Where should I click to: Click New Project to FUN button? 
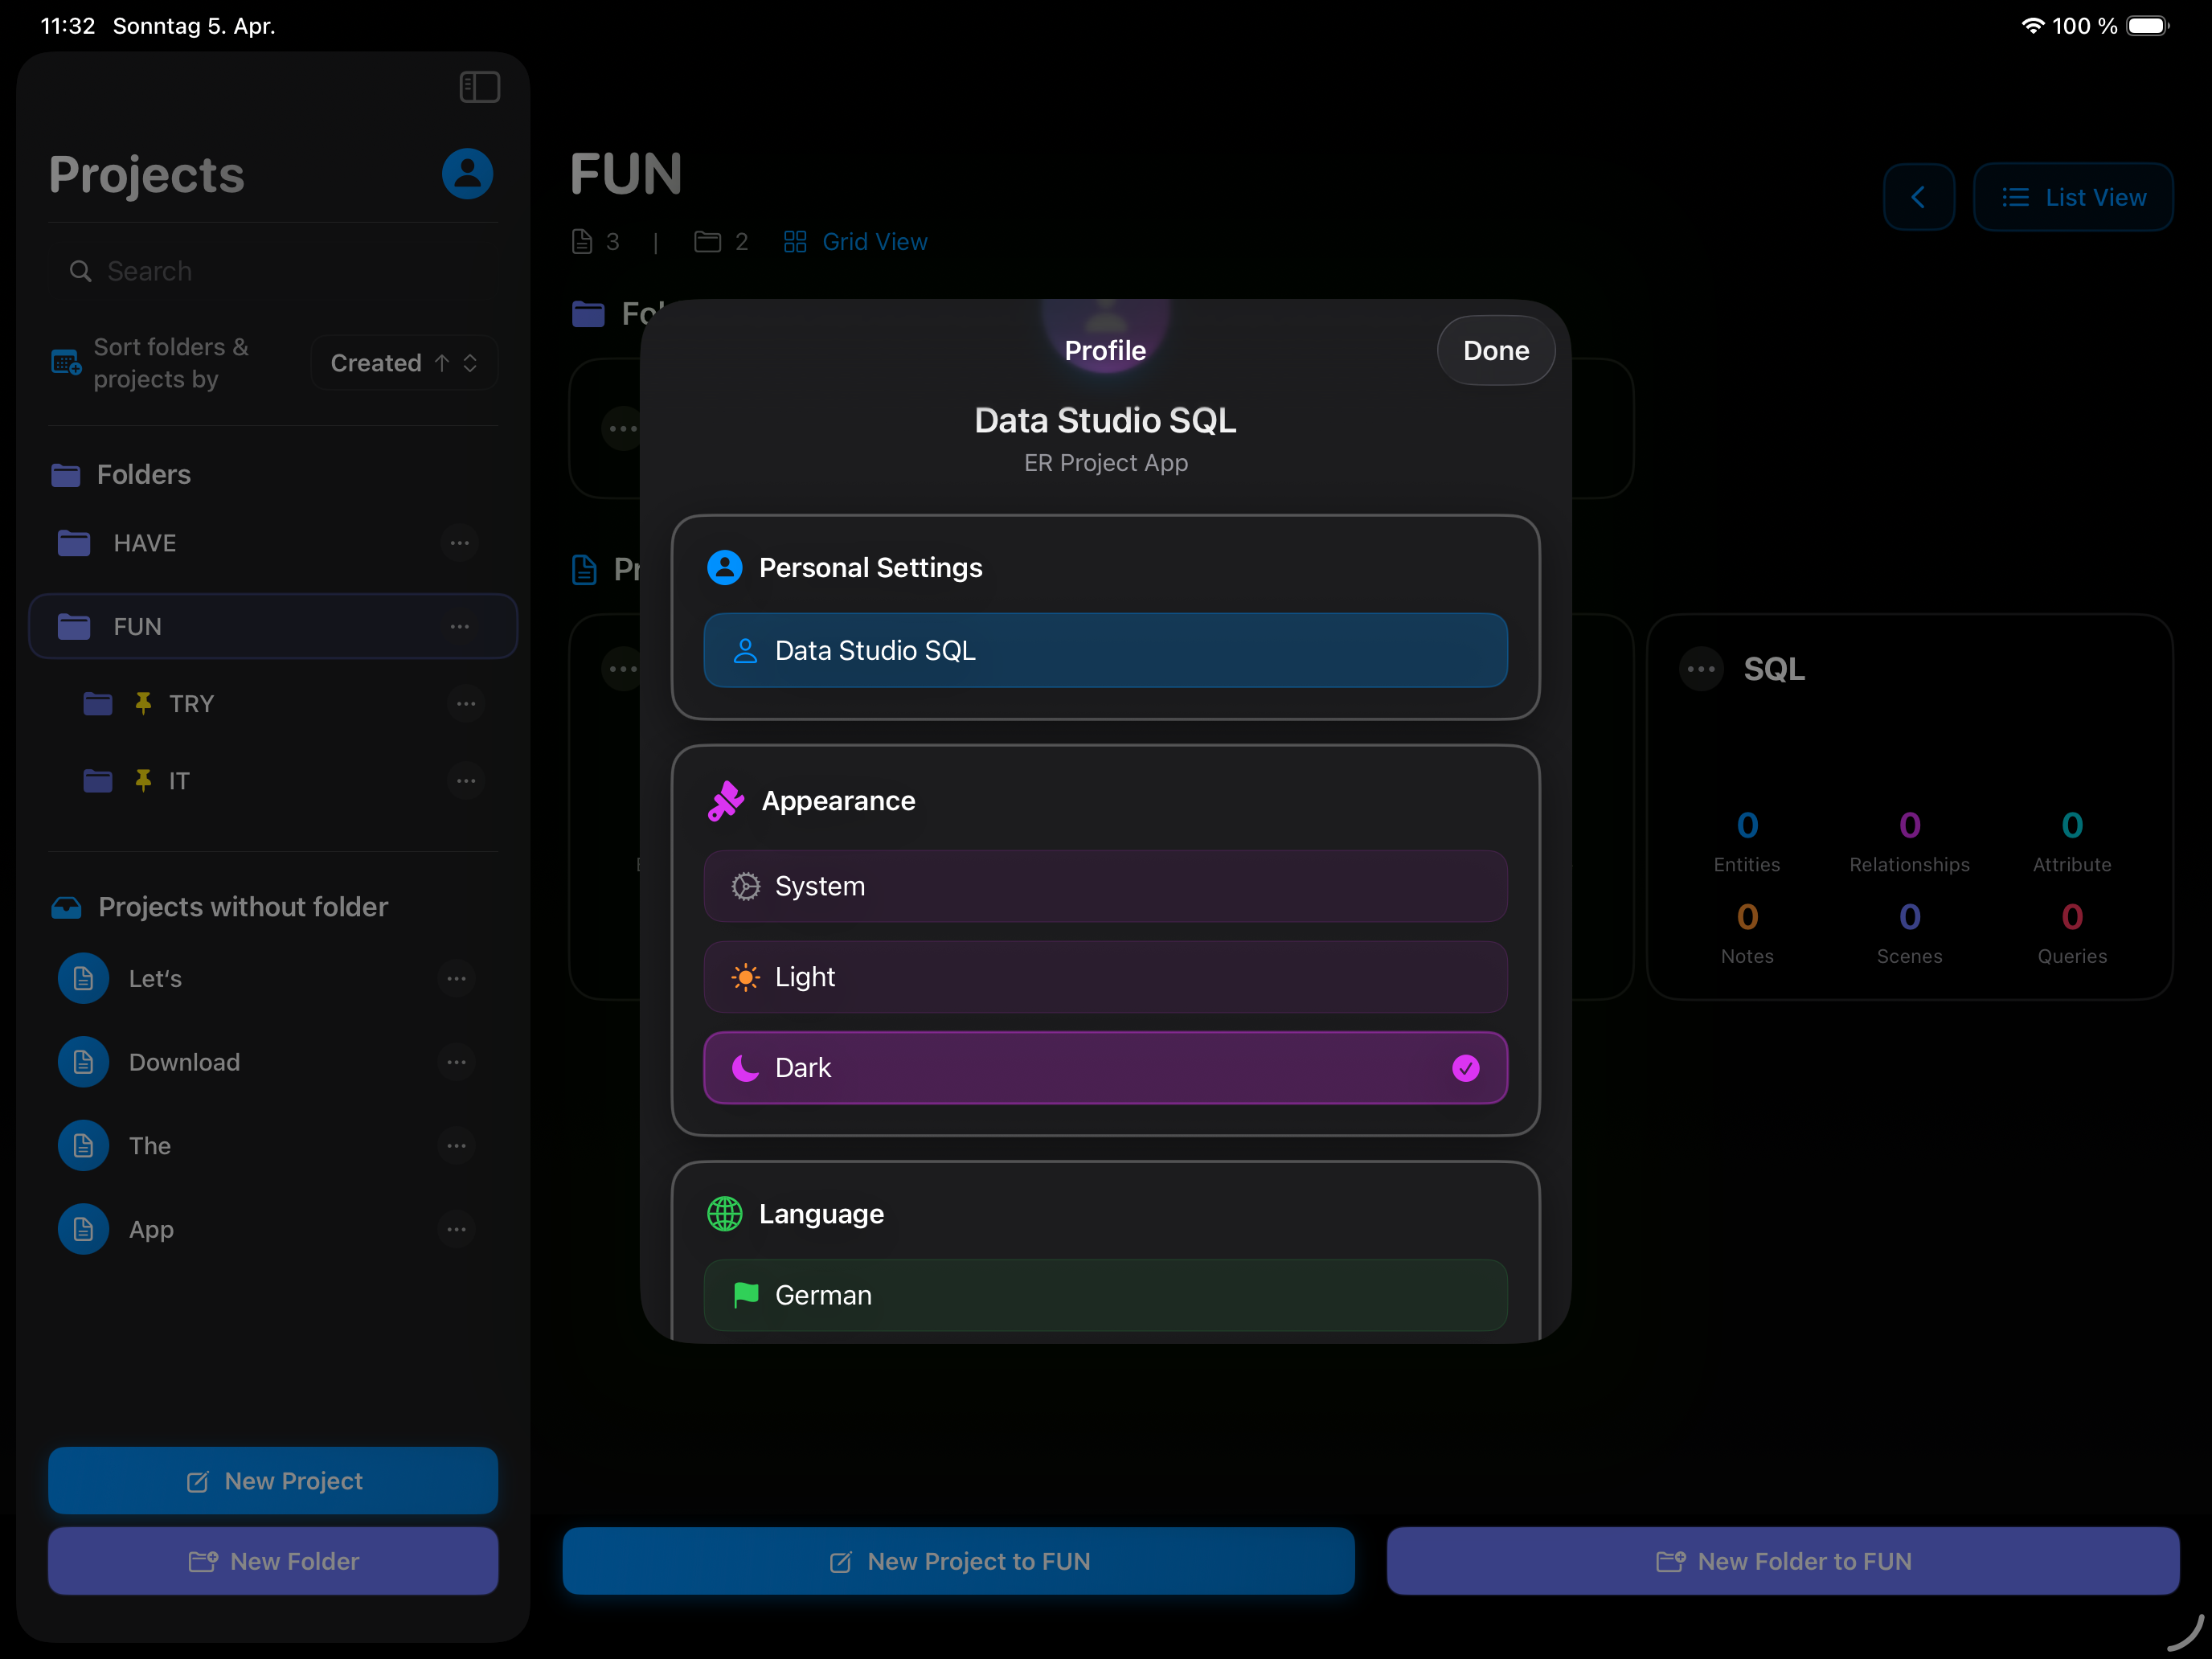click(x=958, y=1561)
